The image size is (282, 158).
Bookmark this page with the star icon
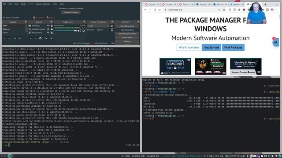[224, 10]
